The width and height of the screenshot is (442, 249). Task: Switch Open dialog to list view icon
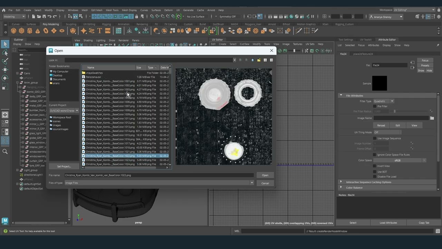(265, 60)
